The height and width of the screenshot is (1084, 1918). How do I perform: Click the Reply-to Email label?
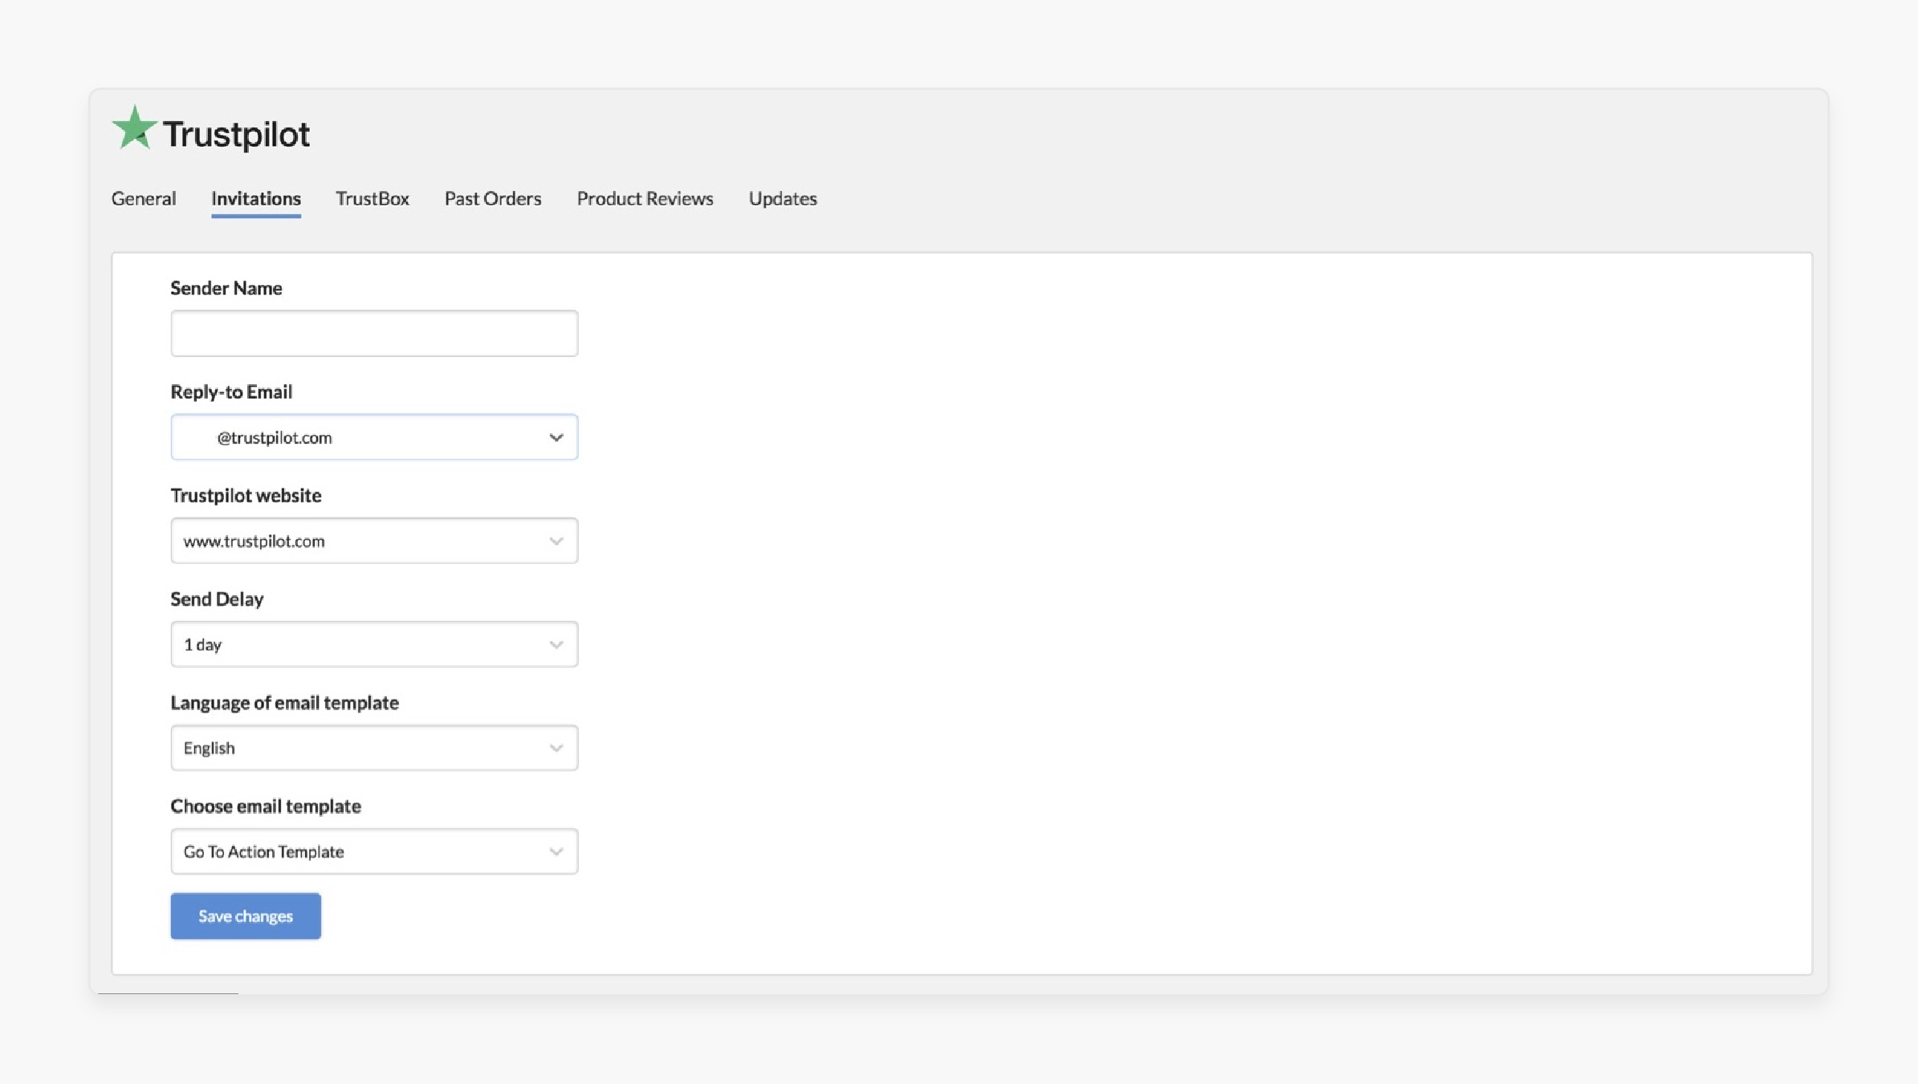[x=231, y=392]
